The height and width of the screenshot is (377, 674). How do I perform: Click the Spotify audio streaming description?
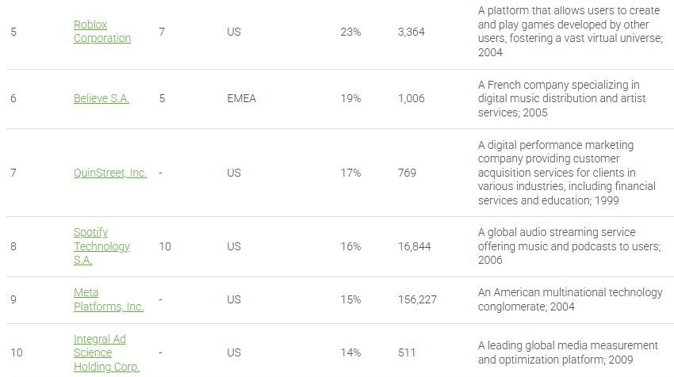pos(569,246)
